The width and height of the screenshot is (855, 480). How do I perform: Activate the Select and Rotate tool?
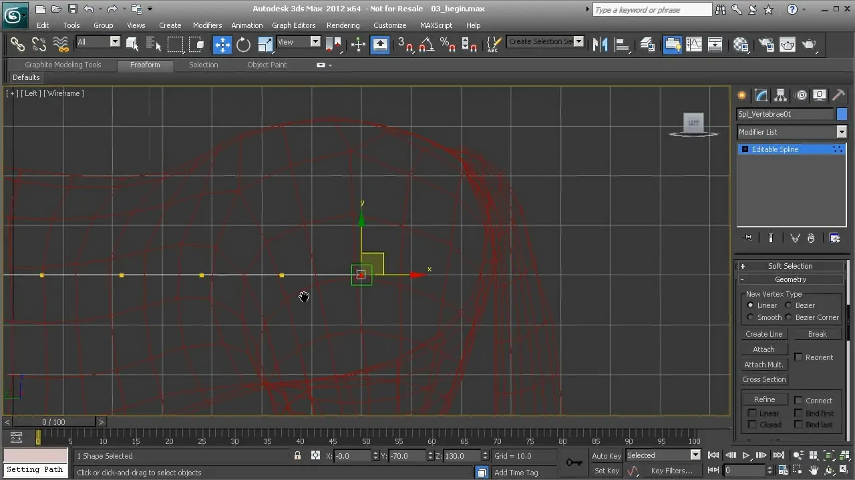[244, 45]
